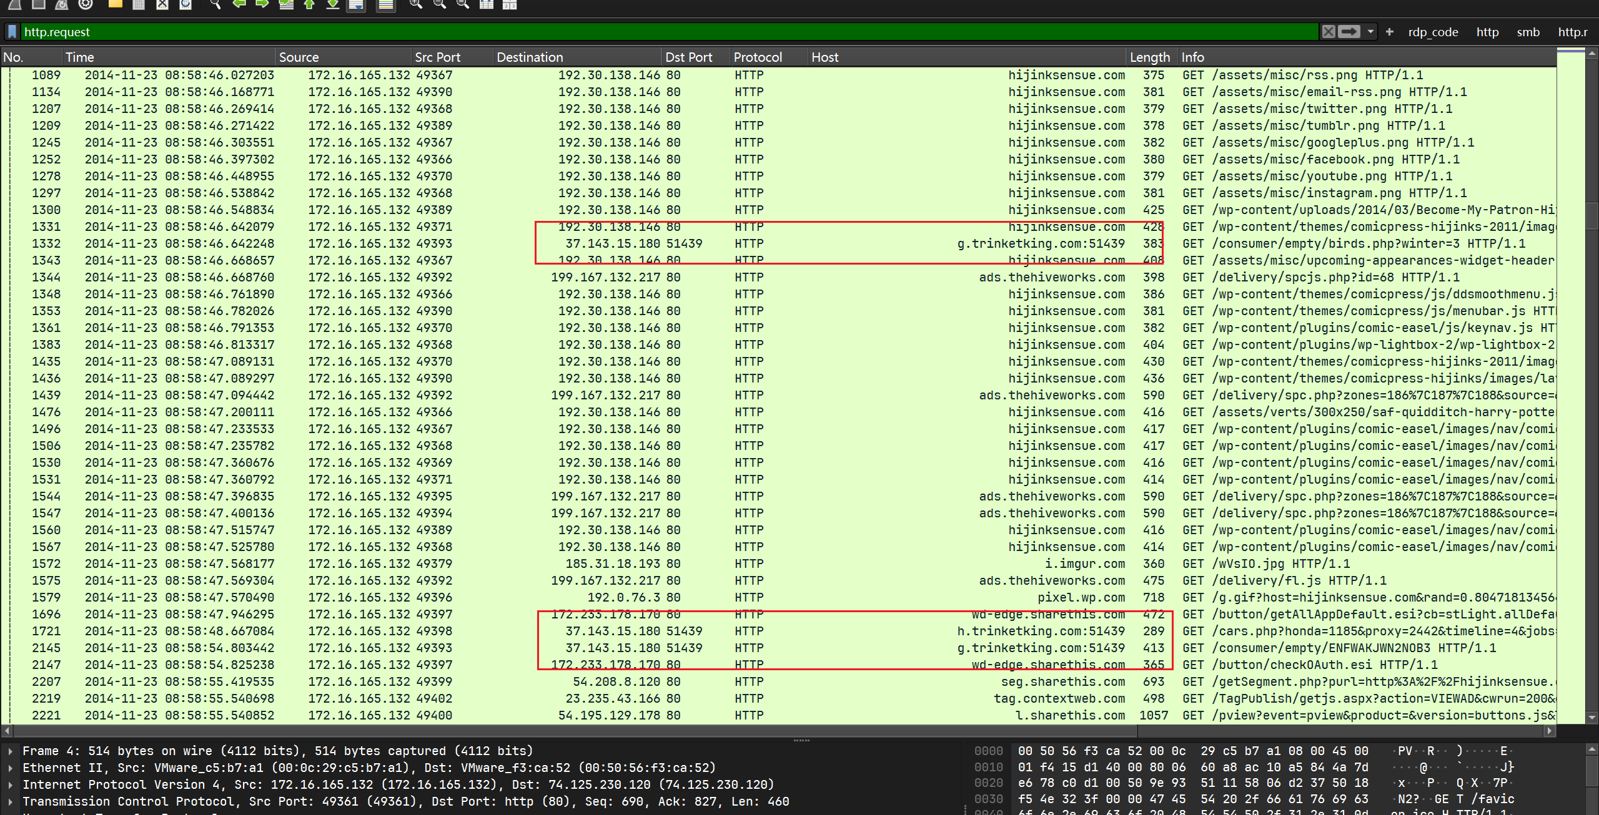
Task: Sort by the Src Port column
Action: 452,57
